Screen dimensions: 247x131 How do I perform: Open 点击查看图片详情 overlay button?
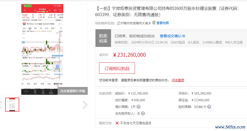tap(73, 91)
